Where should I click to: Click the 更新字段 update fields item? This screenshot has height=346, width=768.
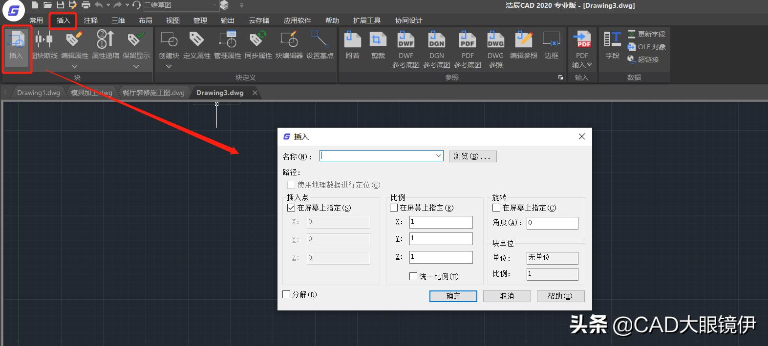(x=647, y=34)
